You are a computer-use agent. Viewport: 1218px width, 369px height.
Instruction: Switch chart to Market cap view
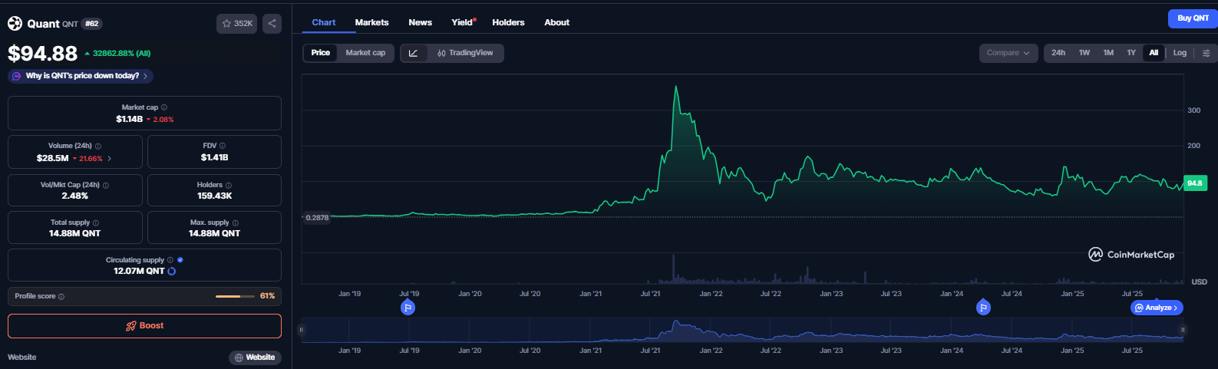365,53
